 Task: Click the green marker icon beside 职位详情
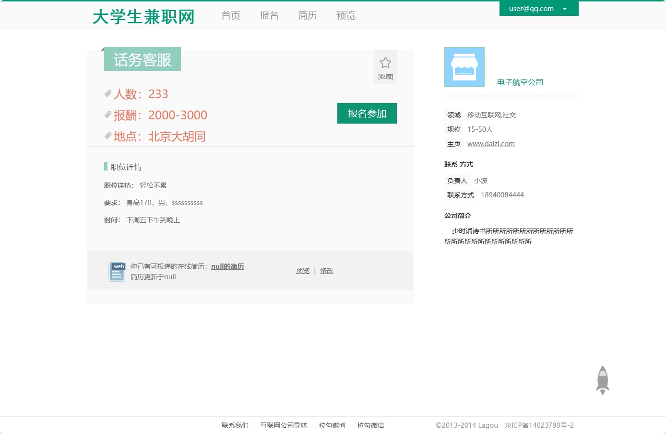(x=106, y=166)
